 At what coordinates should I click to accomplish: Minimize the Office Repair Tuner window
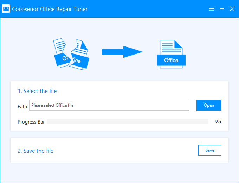point(222,9)
